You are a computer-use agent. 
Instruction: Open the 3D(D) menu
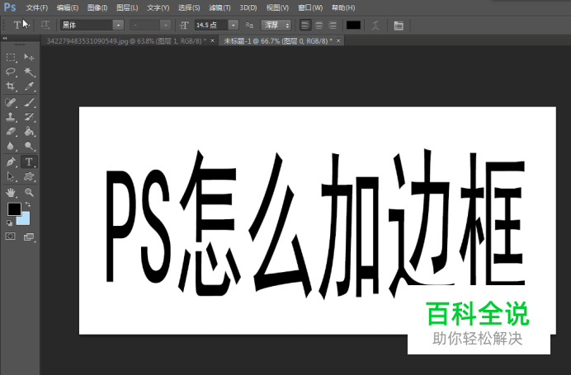[248, 7]
